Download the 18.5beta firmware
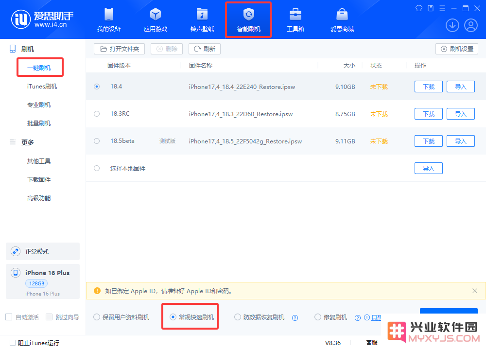486x350 pixels. 429,141
